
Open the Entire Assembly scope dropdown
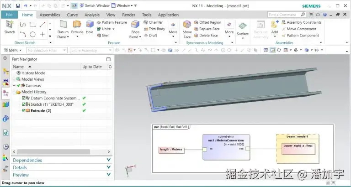tap(91, 50)
